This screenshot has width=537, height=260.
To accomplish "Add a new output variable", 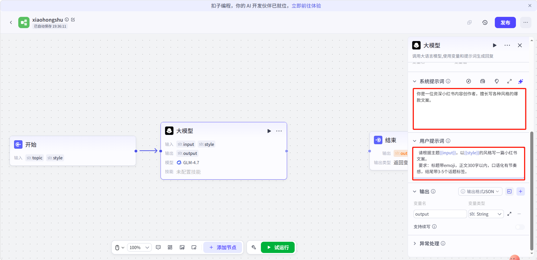I will tap(520, 191).
